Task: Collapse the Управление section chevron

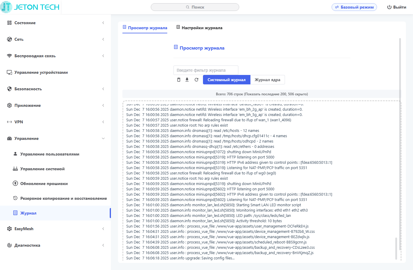Action: tap(103, 138)
